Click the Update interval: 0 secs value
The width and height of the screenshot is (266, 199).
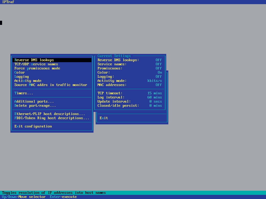tap(156, 102)
